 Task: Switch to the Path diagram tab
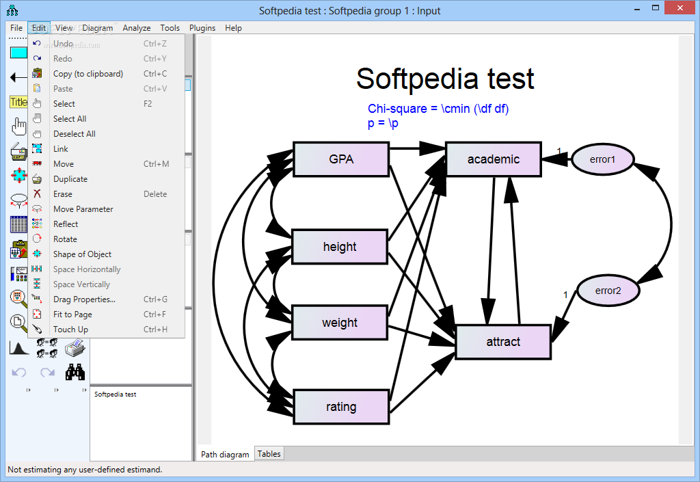click(x=225, y=454)
